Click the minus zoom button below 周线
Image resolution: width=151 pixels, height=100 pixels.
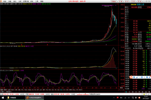121,90
